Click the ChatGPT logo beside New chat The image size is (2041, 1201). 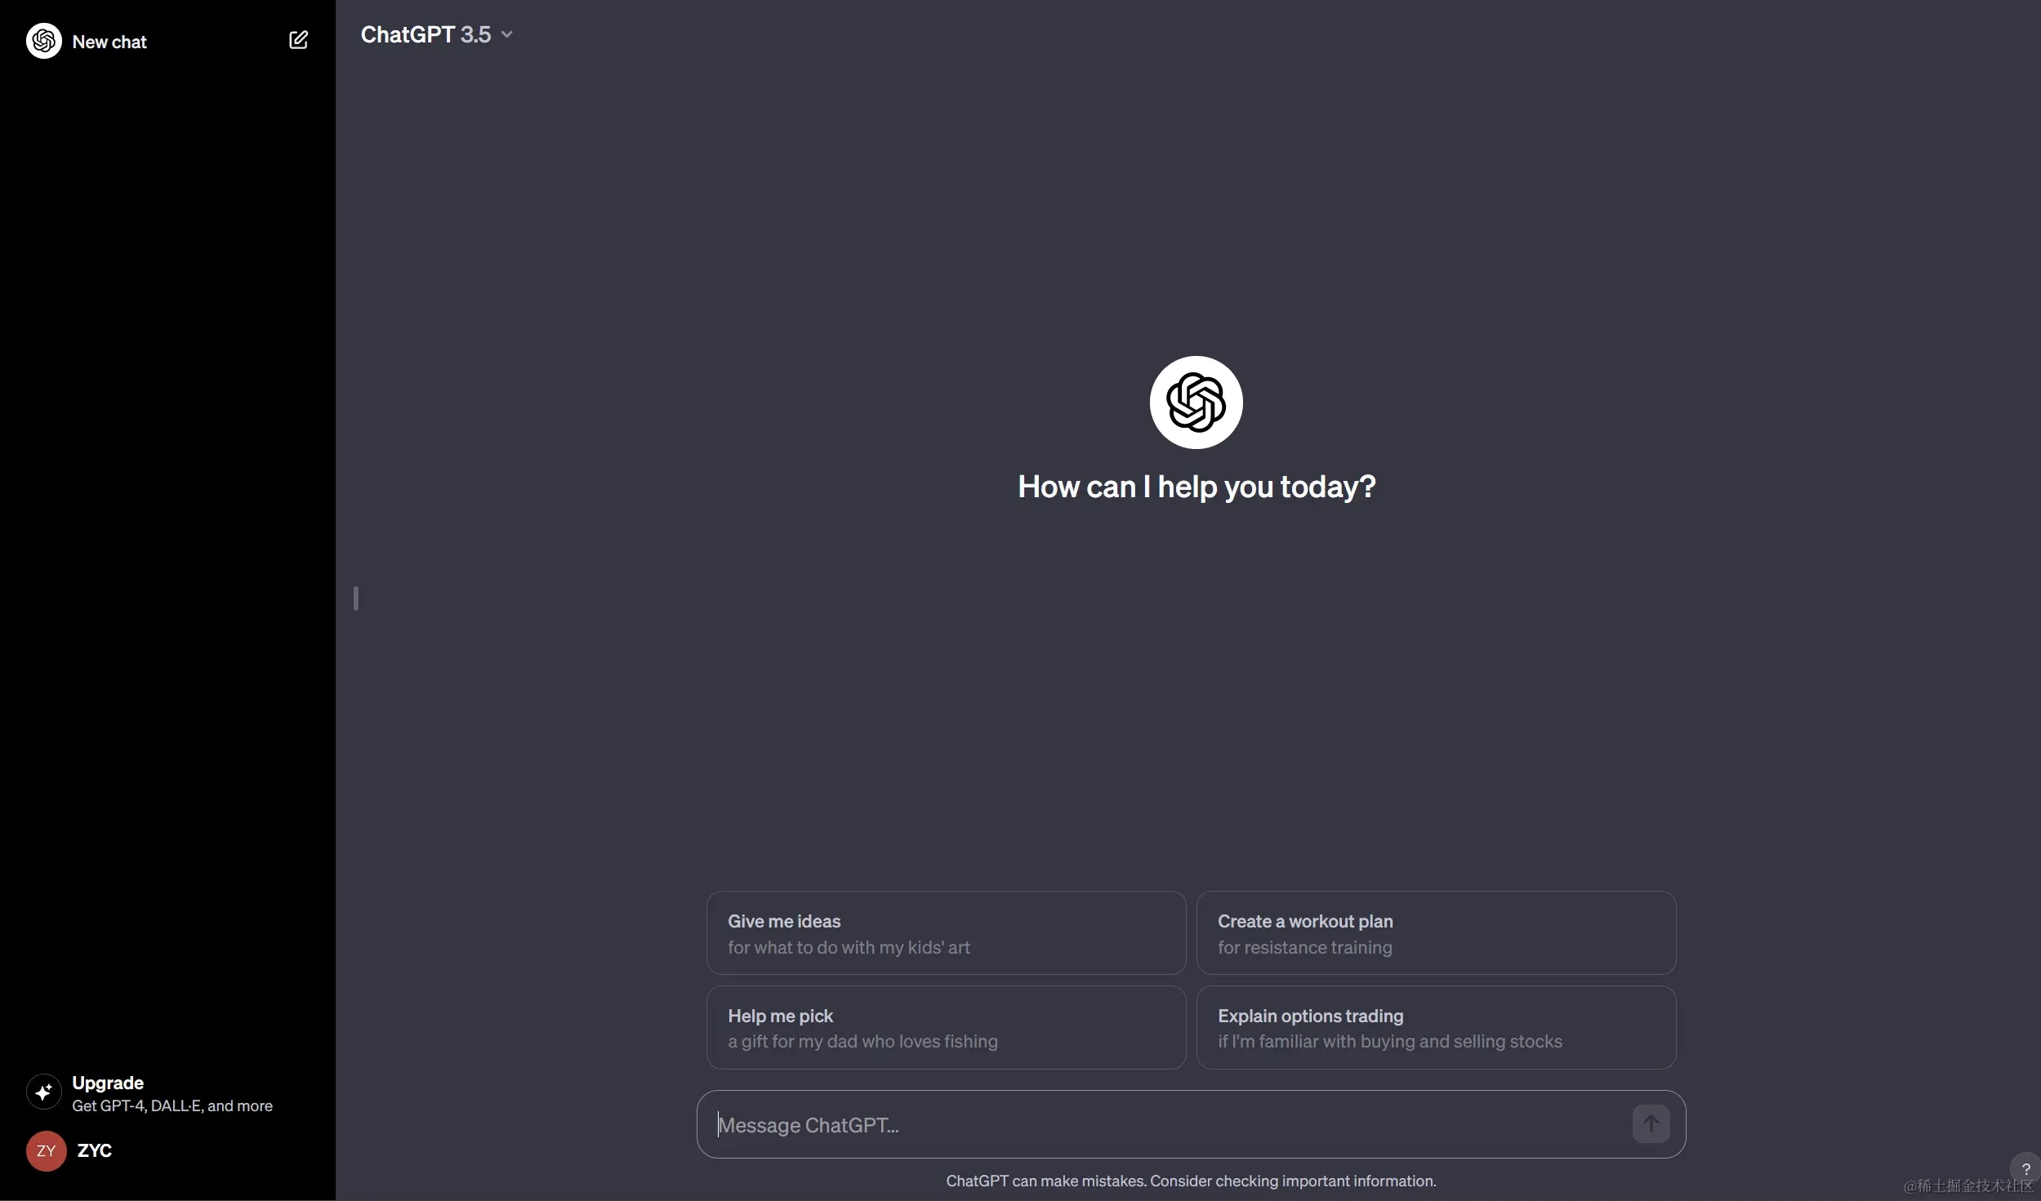click(x=44, y=41)
